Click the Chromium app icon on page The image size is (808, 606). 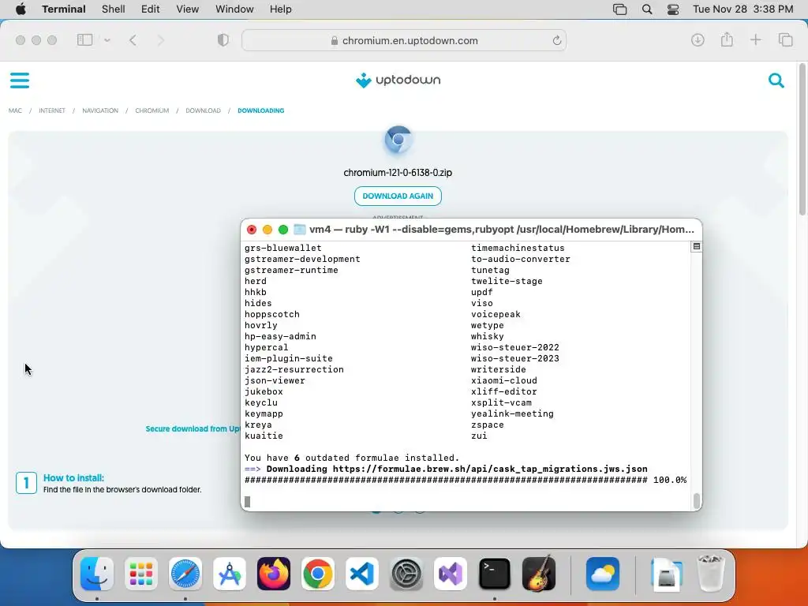point(398,140)
